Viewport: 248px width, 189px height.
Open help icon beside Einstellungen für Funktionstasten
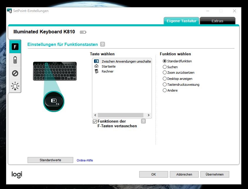(103, 44)
